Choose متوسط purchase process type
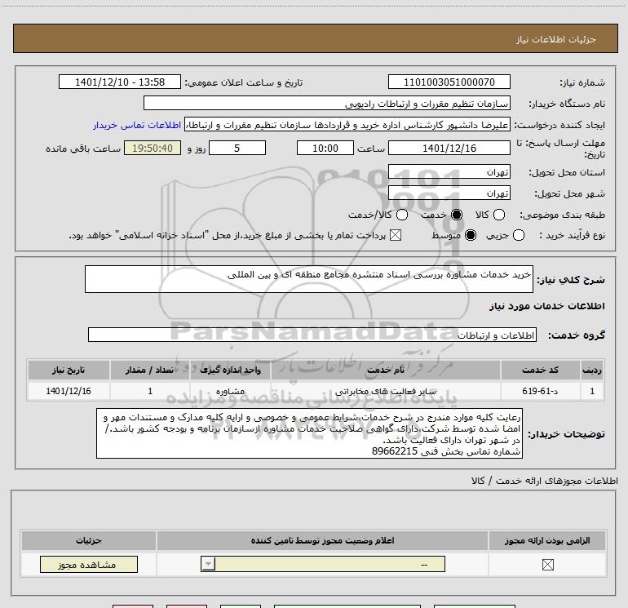The image size is (628, 608). (x=471, y=235)
